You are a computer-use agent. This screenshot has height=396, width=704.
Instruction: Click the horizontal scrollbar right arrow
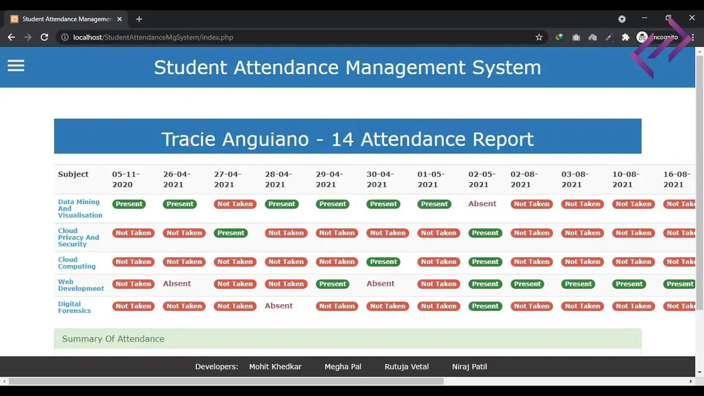(x=691, y=381)
